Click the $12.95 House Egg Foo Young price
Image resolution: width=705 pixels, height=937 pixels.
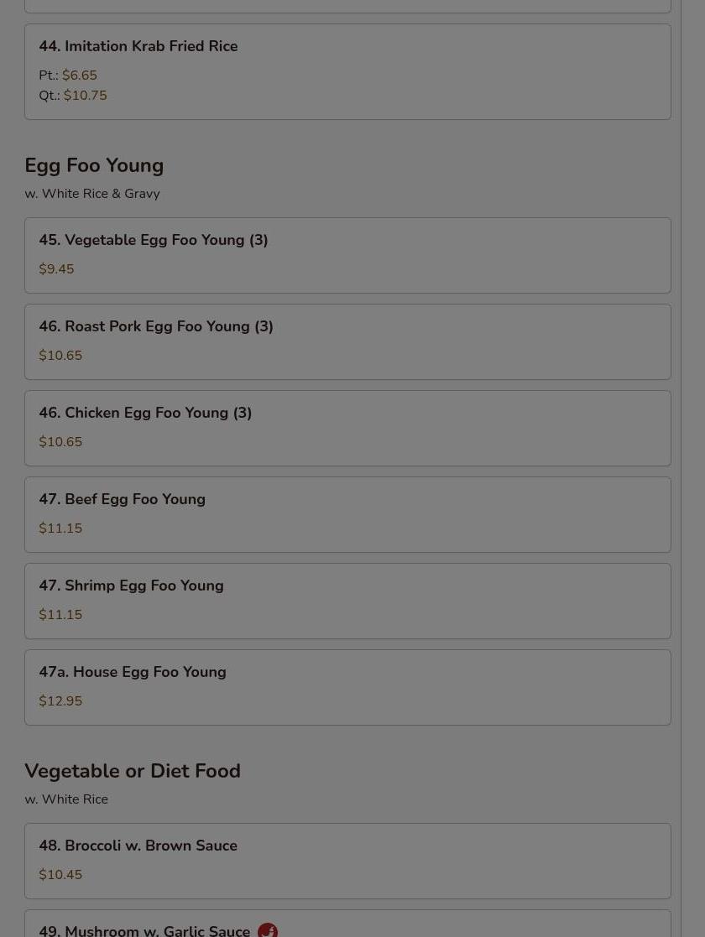tap(60, 701)
